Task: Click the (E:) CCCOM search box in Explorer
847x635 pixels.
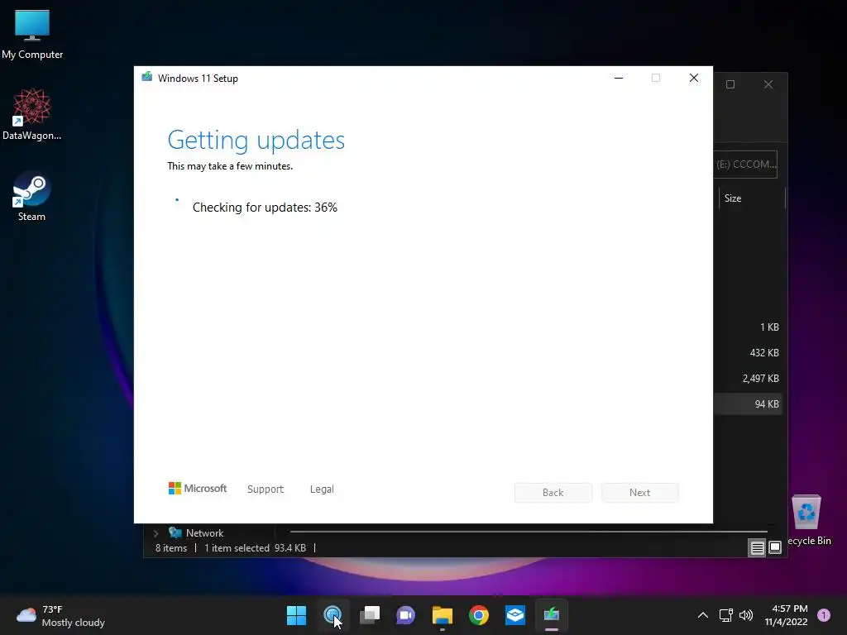Action: click(745, 165)
